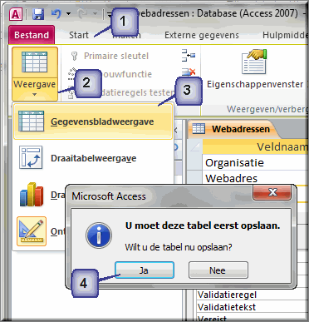Click the Weergave table view icon

coord(35,62)
